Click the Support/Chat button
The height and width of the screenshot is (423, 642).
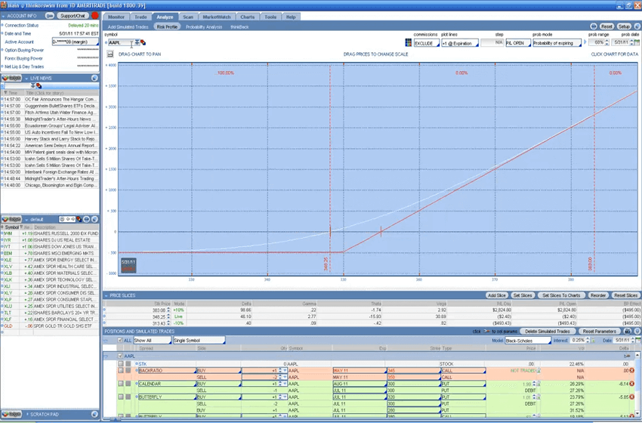coord(73,16)
